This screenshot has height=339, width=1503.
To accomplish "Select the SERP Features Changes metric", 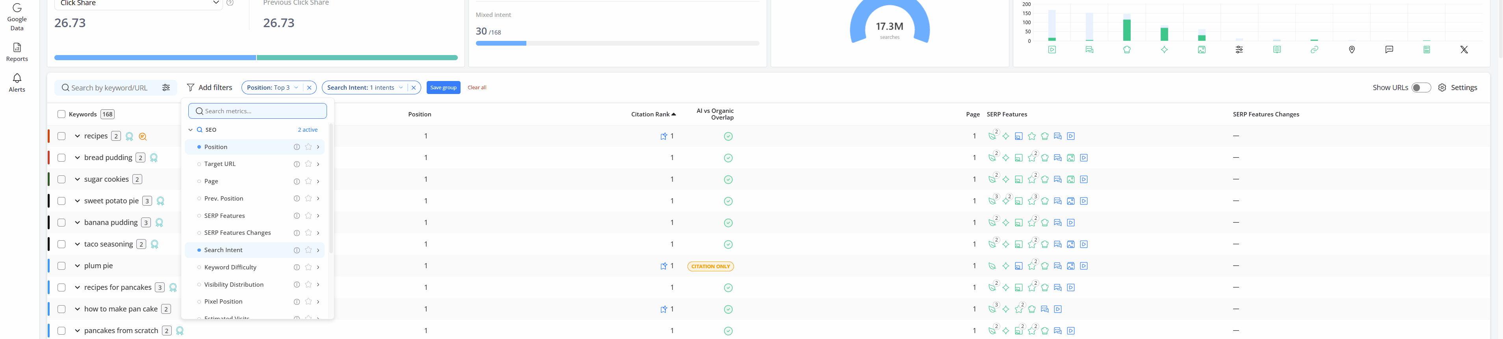I will (x=255, y=233).
